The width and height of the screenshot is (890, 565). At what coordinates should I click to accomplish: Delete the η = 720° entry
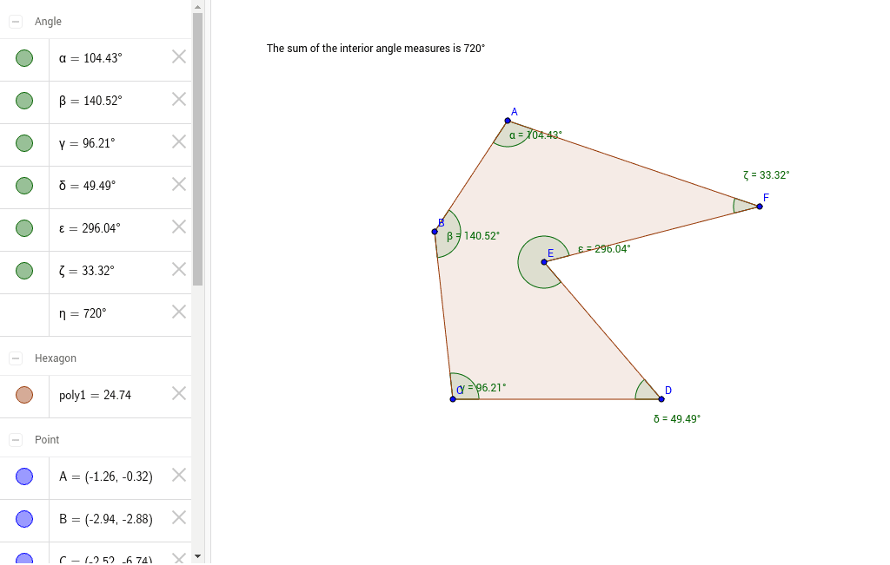178,311
